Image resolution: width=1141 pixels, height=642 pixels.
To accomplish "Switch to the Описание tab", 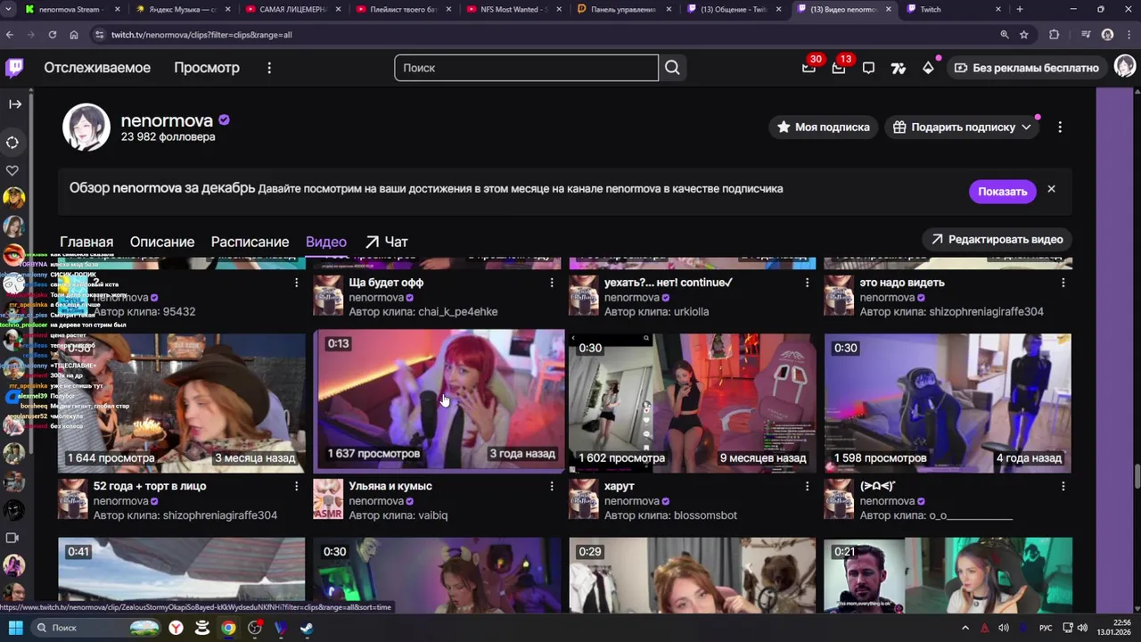I will [x=162, y=242].
